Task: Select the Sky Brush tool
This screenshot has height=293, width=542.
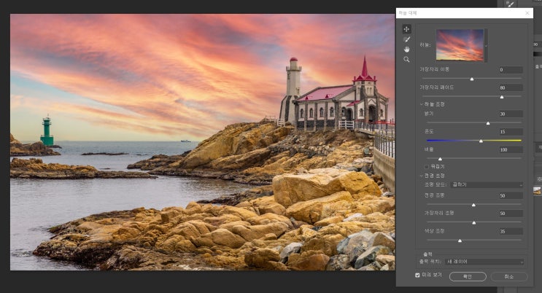Action: pyautogui.click(x=406, y=39)
